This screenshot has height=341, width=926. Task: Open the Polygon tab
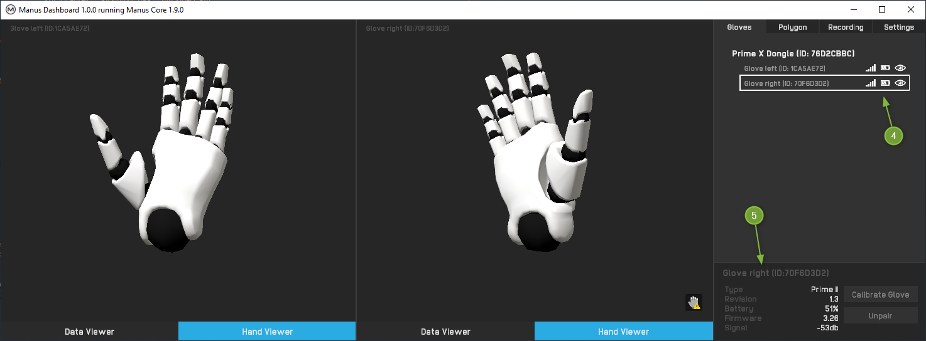click(x=792, y=28)
